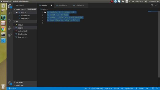Click line number 5 in the gutter
The height and width of the screenshot is (90, 160).
(43, 23)
